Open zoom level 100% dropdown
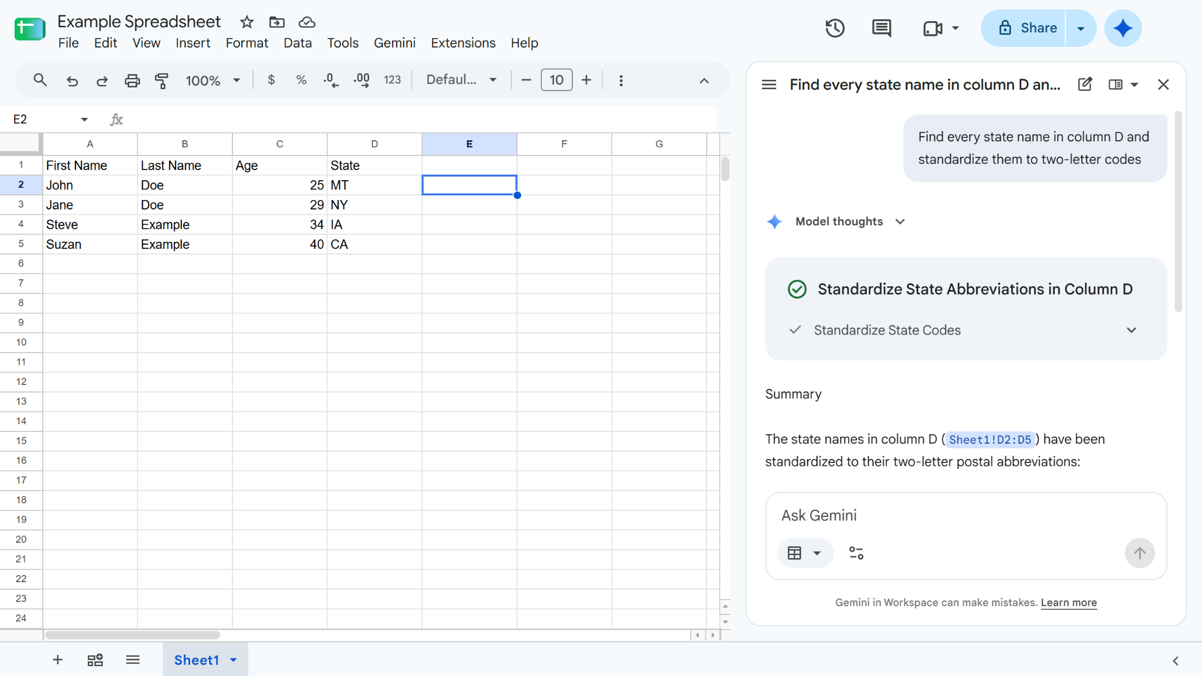Viewport: 1202px width, 676px height. (212, 80)
